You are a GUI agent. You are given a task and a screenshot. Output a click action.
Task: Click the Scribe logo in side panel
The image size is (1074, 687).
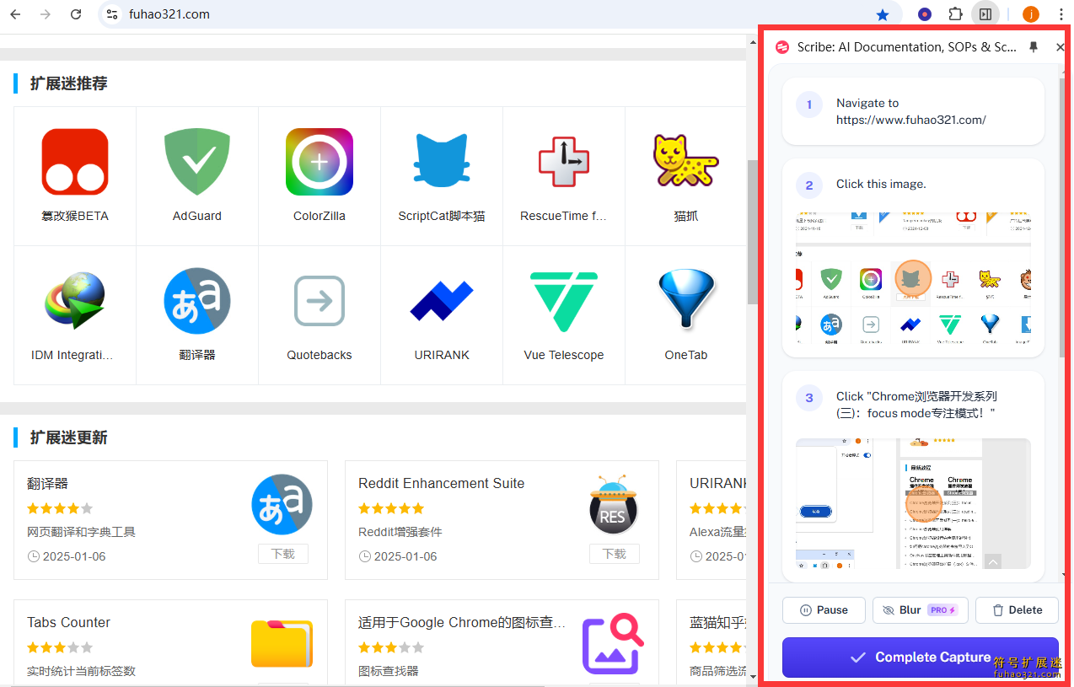[x=781, y=47]
